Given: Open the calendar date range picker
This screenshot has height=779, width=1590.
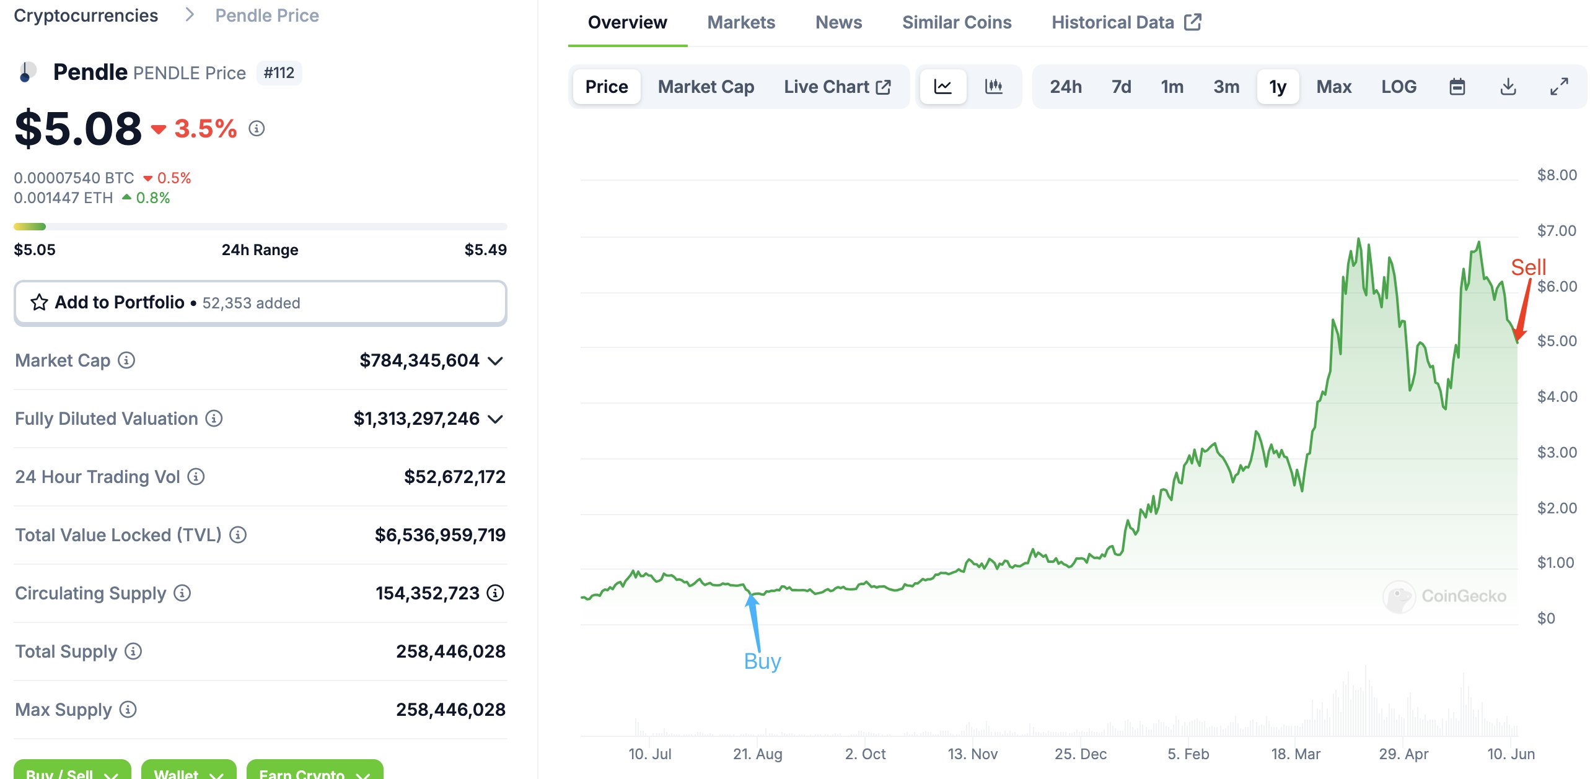Looking at the screenshot, I should [x=1457, y=87].
